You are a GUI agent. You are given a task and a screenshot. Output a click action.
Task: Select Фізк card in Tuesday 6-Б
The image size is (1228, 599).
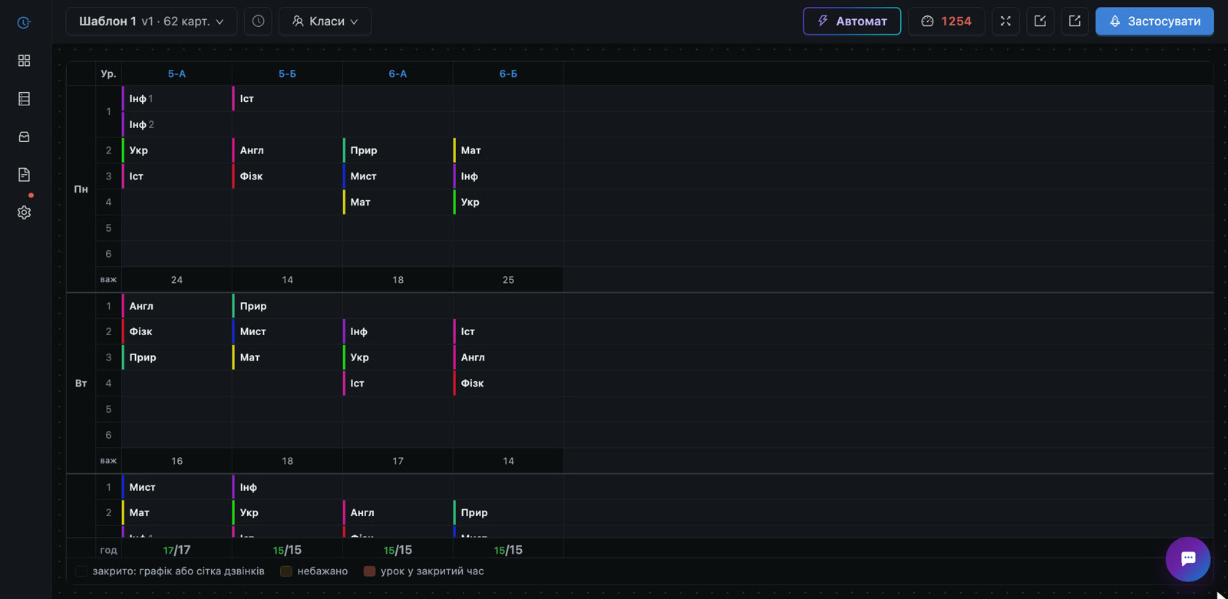508,383
